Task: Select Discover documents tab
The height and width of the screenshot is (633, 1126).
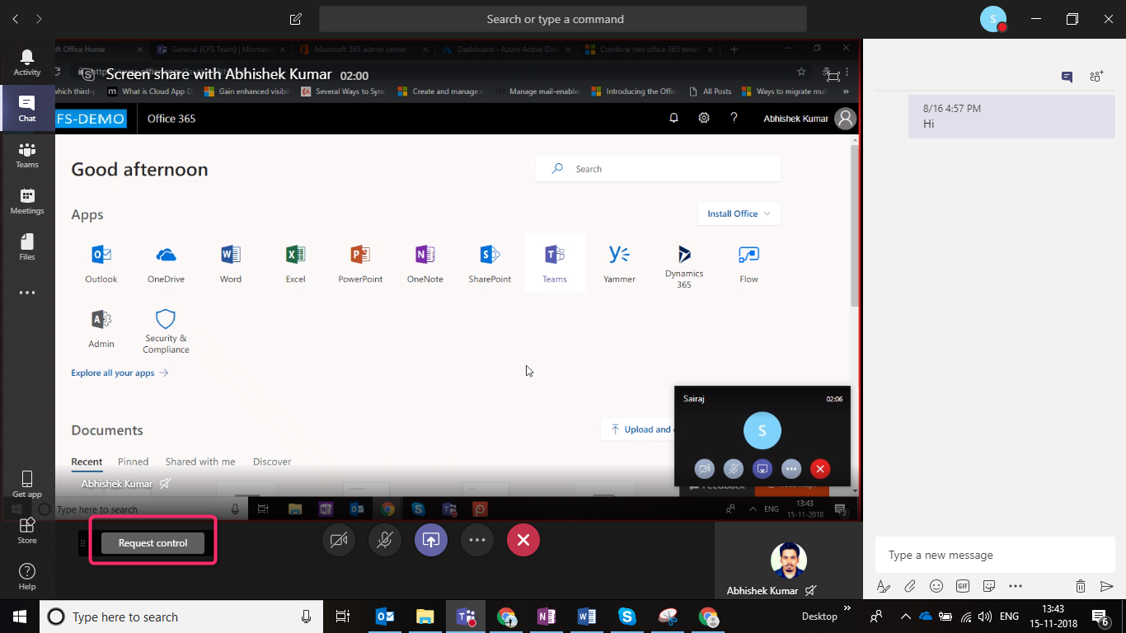Action: [x=272, y=462]
